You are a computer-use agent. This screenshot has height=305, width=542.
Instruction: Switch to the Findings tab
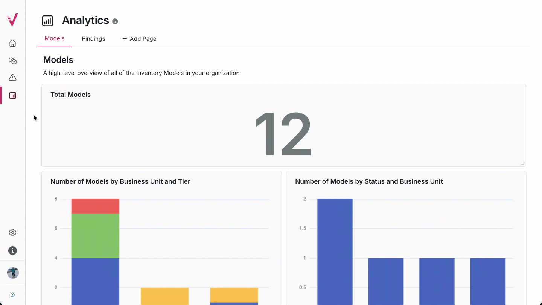pyautogui.click(x=93, y=38)
